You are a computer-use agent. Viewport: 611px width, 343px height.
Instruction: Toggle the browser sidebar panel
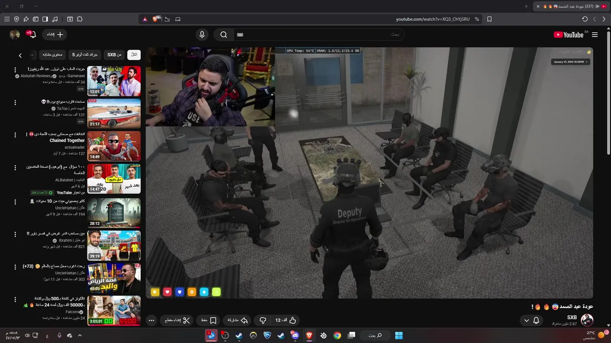[45, 19]
